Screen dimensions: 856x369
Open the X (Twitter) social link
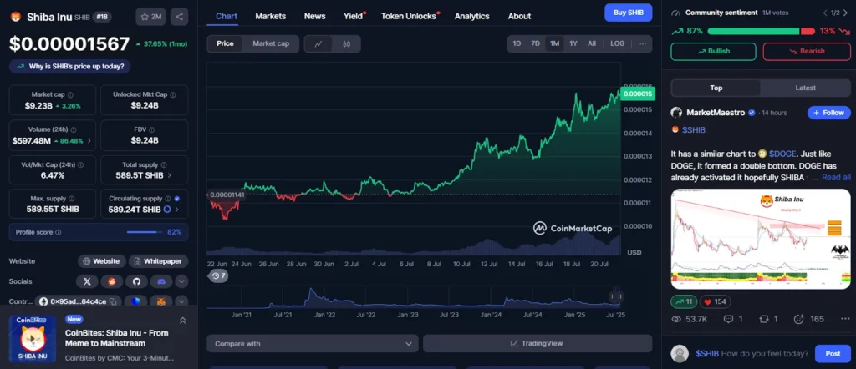(x=87, y=281)
